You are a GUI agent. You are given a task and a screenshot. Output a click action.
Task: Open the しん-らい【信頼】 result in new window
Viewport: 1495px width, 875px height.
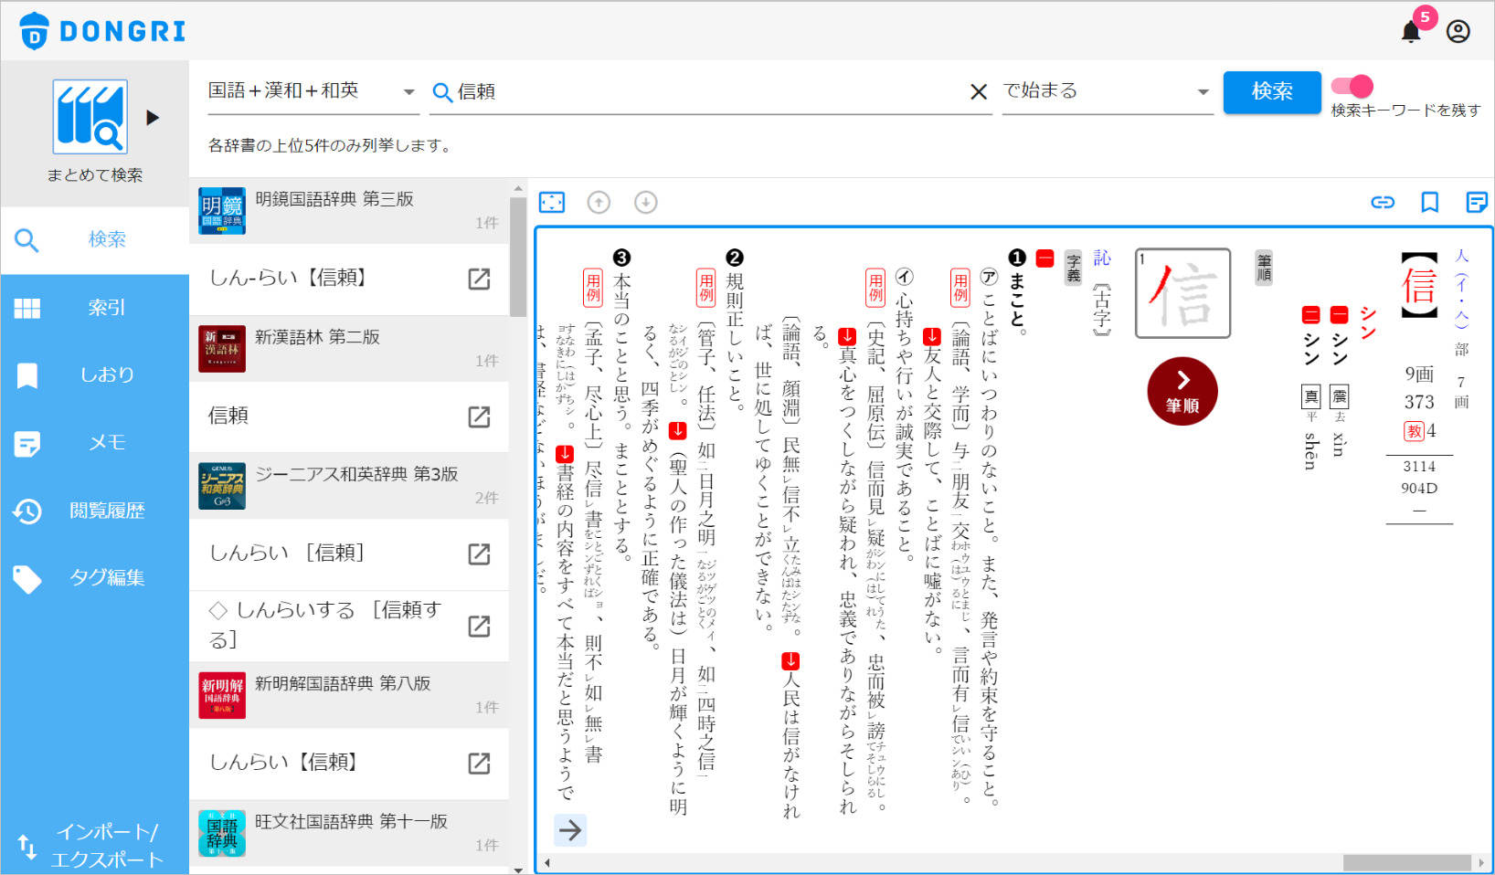[x=479, y=279]
